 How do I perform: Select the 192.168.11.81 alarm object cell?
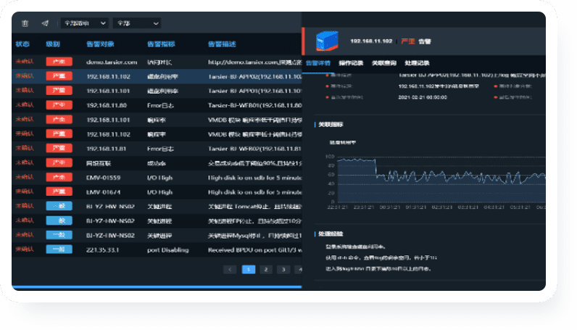pyautogui.click(x=107, y=149)
